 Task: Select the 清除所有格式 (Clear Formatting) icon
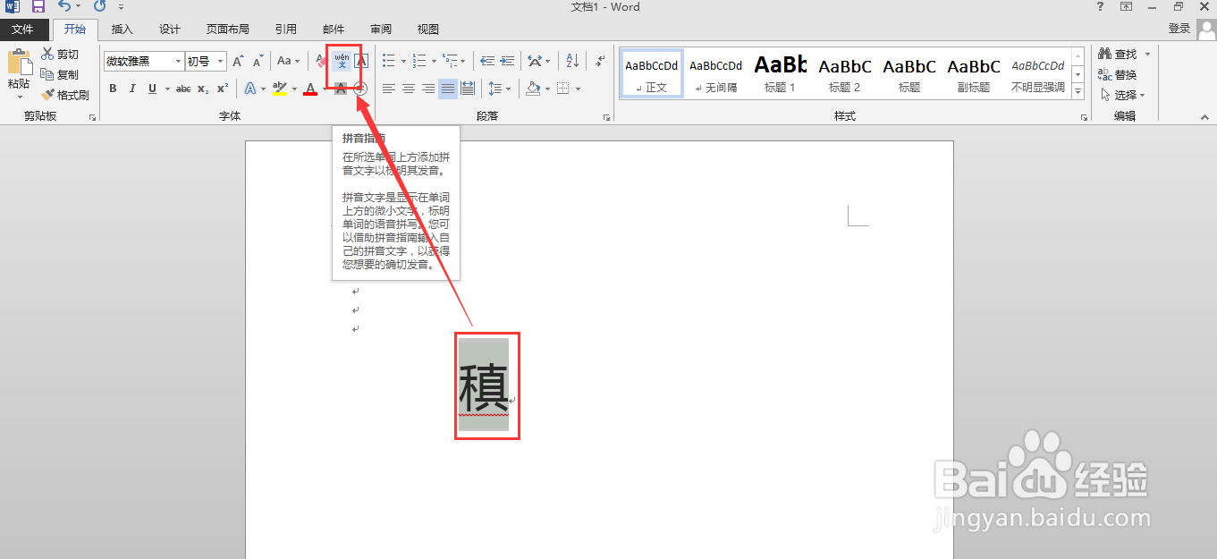pyautogui.click(x=320, y=59)
